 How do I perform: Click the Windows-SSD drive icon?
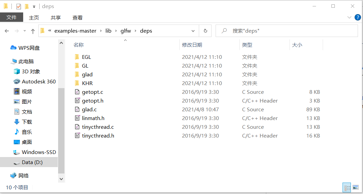(17, 152)
